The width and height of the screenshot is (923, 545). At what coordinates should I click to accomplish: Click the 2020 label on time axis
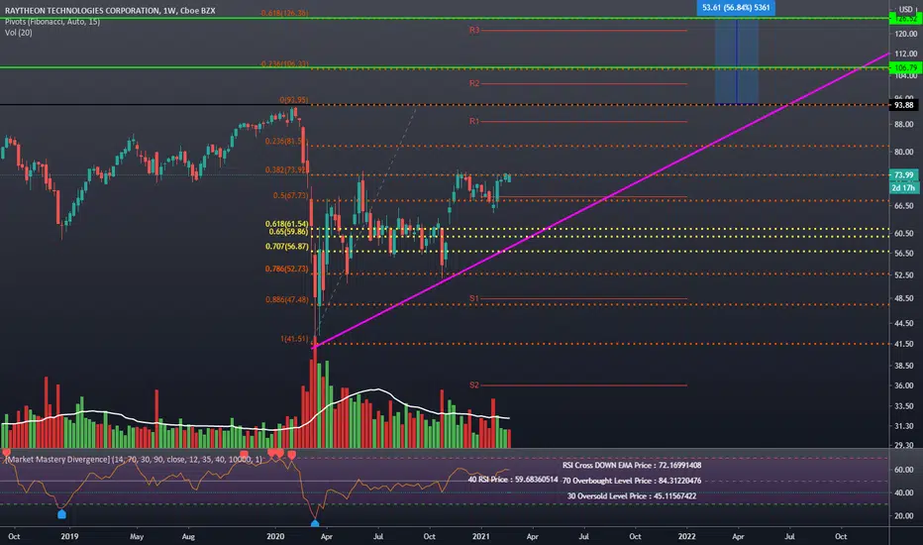[275, 536]
